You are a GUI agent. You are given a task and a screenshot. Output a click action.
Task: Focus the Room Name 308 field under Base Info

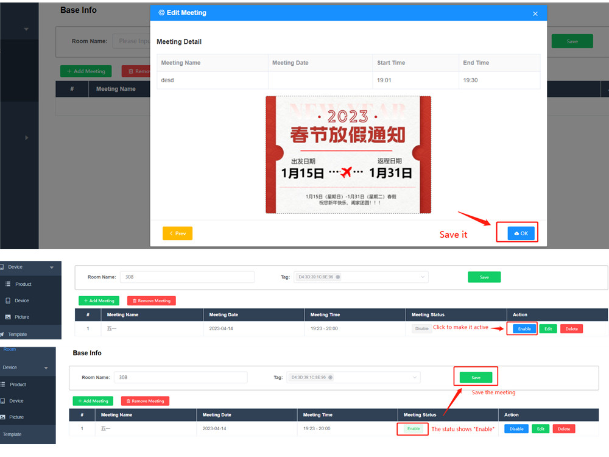(181, 377)
